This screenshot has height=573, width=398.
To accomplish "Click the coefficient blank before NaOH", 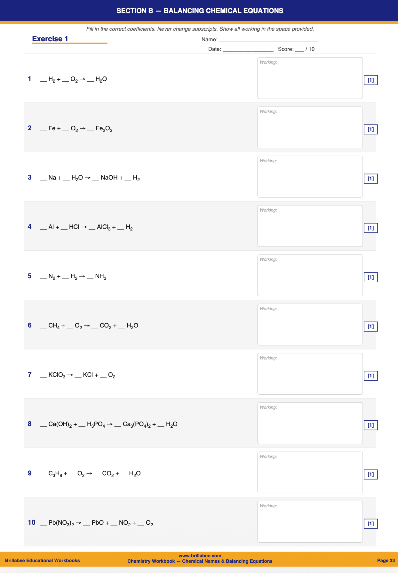I will (x=96, y=179).
